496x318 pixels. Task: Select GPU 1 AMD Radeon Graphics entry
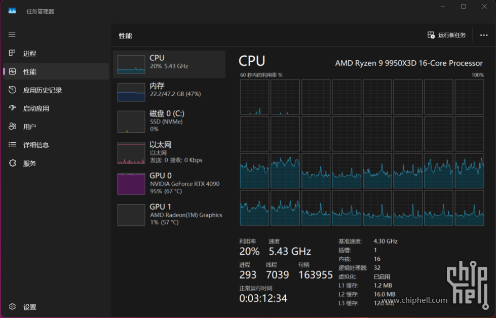(x=169, y=215)
